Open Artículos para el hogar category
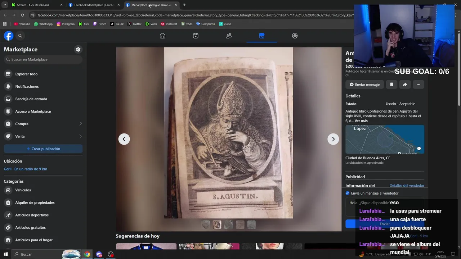461x259 pixels. click(43, 240)
